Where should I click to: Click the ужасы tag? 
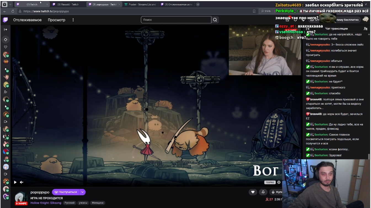[83, 203]
